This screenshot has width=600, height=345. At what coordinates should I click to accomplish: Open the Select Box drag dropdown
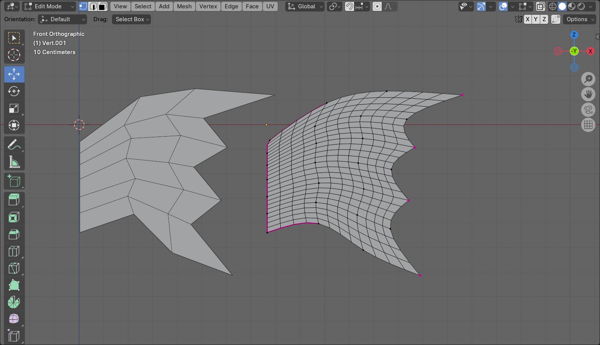pos(131,19)
